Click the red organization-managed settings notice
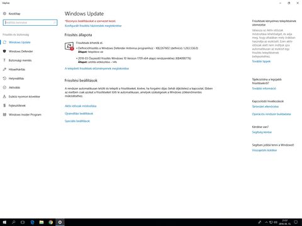This screenshot has width=302, height=226. coord(90,21)
